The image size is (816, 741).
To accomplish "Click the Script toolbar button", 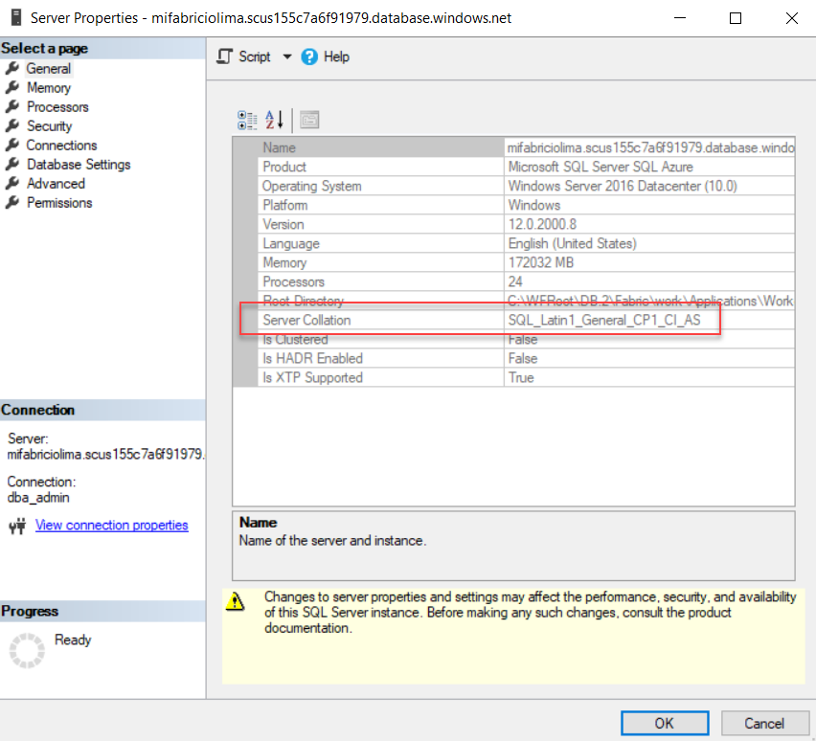I will 244,56.
